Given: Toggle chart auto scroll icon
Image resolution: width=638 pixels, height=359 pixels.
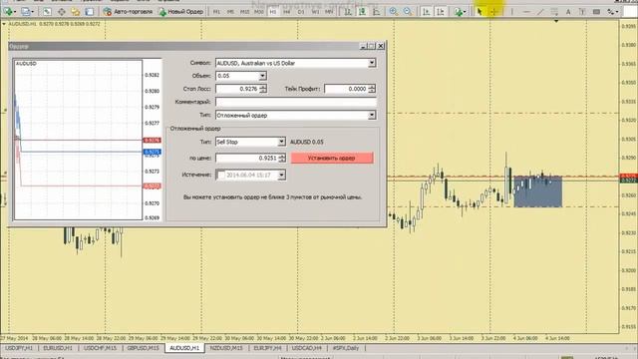Looking at the screenshot, I should (426, 12).
